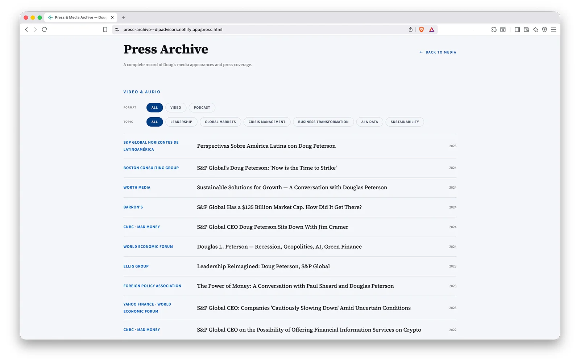This screenshot has width=580, height=362.
Task: Open Sustainable Solutions for Growth entry
Action: pyautogui.click(x=290, y=188)
